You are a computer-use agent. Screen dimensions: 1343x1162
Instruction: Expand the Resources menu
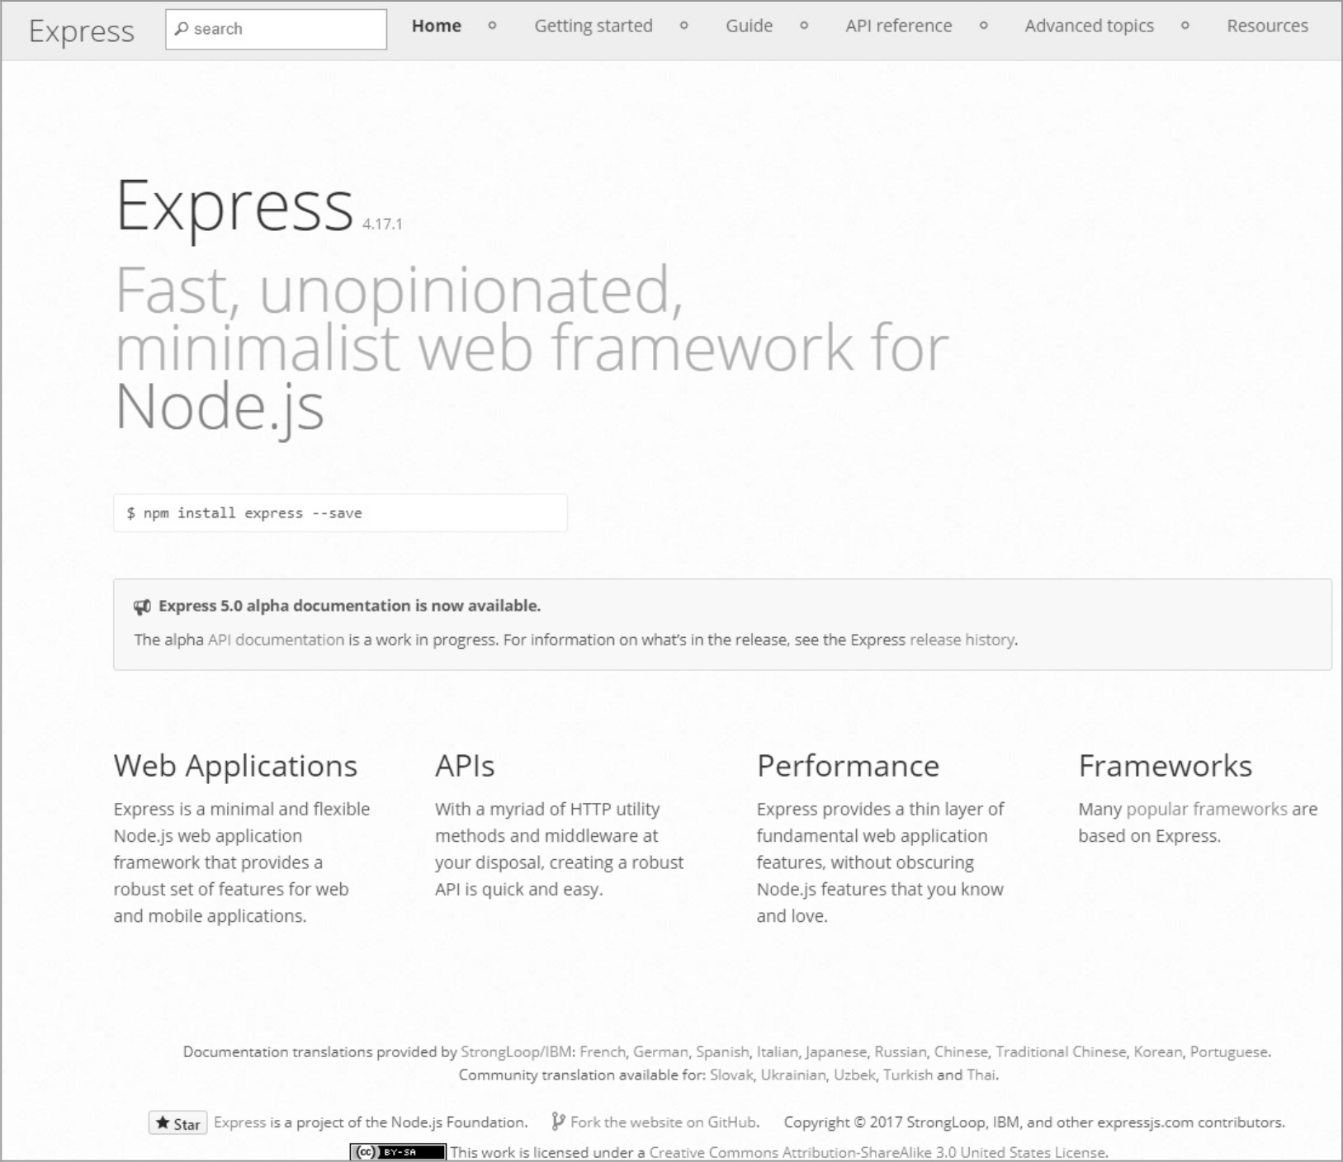coord(1266,26)
